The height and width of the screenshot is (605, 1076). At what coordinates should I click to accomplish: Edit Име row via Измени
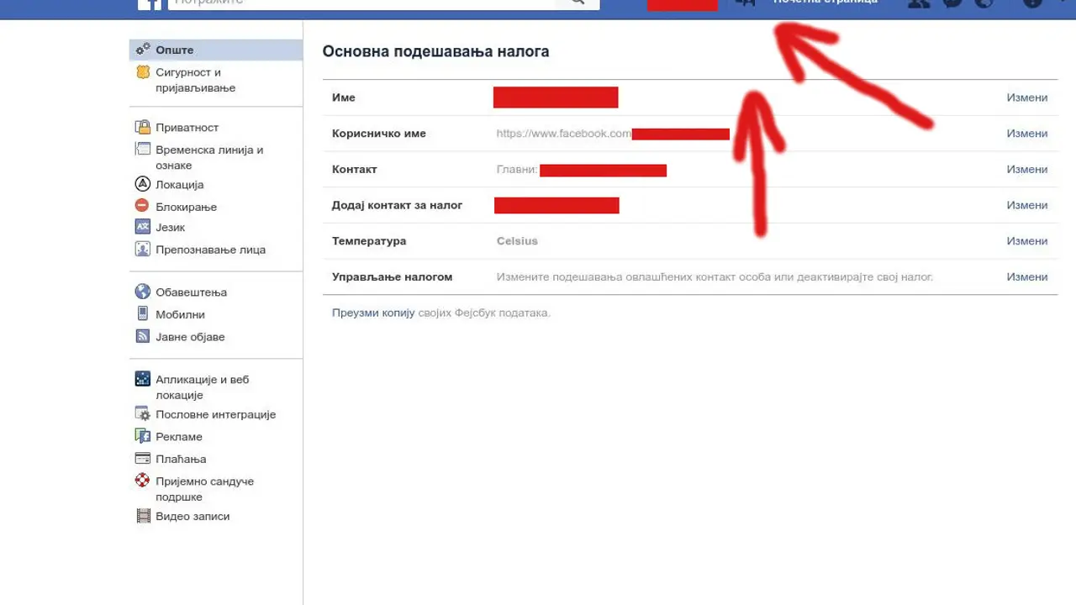click(x=1027, y=97)
